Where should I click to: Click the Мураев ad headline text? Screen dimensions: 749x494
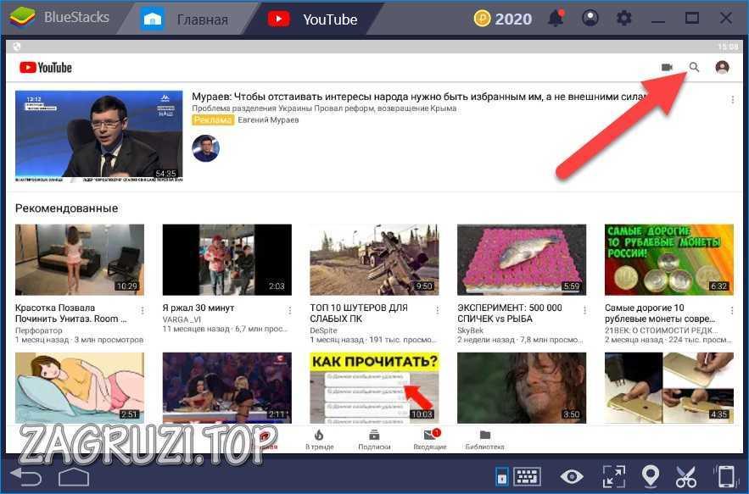pos(419,97)
